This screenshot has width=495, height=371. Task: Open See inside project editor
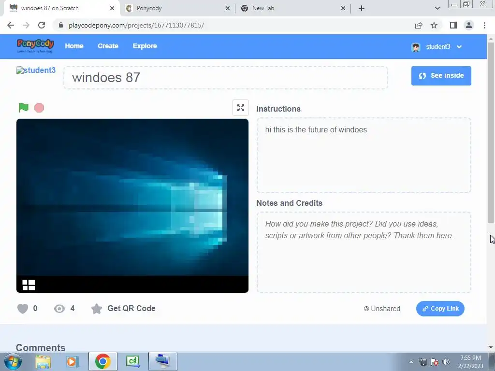441,76
